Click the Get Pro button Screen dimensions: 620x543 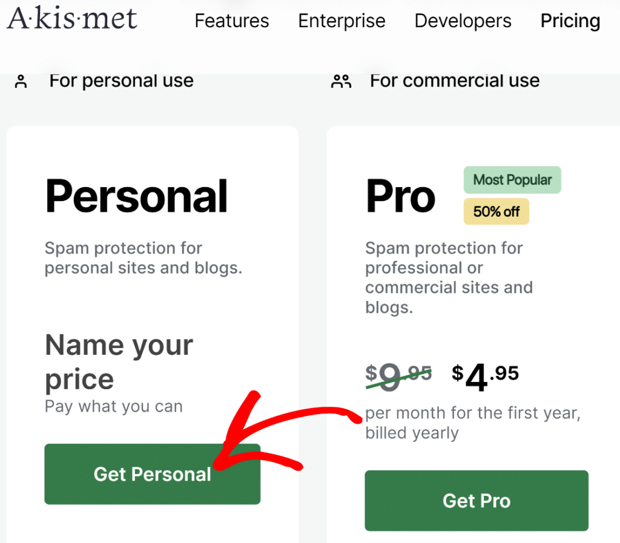pos(476,501)
